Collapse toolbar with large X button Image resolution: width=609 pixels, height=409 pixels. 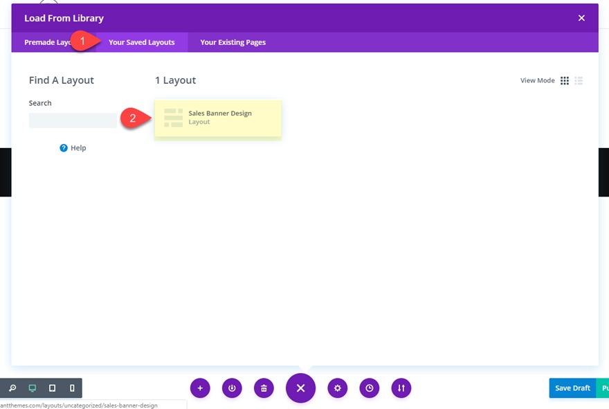[x=300, y=388]
